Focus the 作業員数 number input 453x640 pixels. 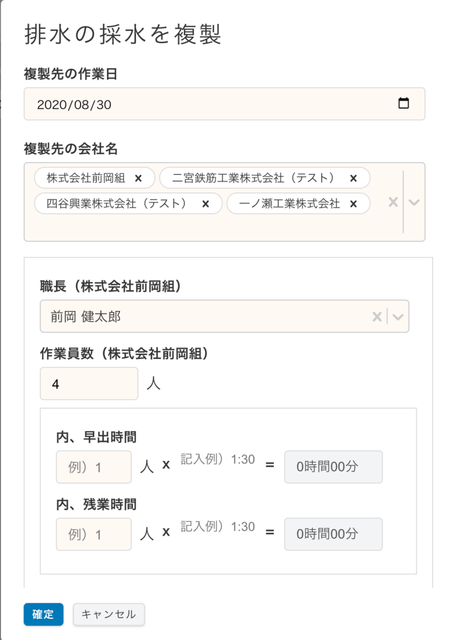89,383
